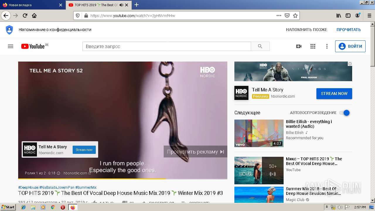This screenshot has height=211, width=375.
Task: Reload the current page
Action: tap(25, 16)
